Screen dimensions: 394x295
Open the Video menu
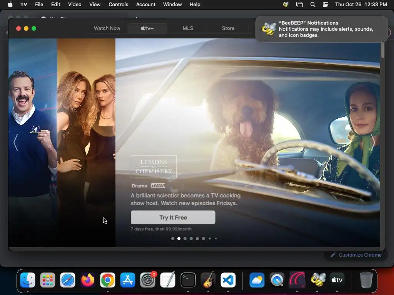point(75,4)
